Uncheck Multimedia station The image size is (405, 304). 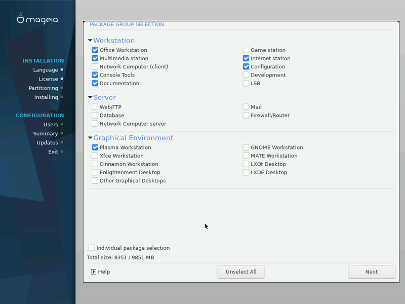click(95, 58)
